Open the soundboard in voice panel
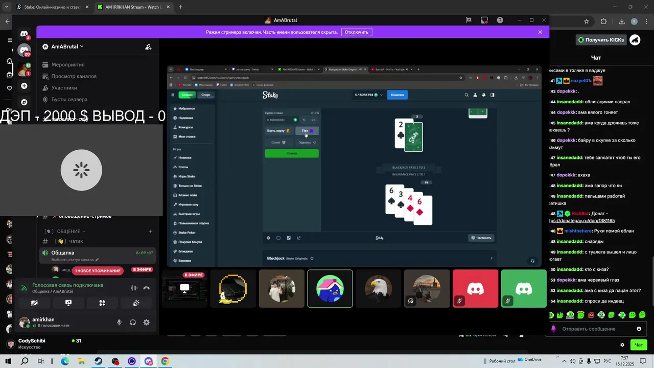Viewport: 654px width, 368px height. [136, 303]
